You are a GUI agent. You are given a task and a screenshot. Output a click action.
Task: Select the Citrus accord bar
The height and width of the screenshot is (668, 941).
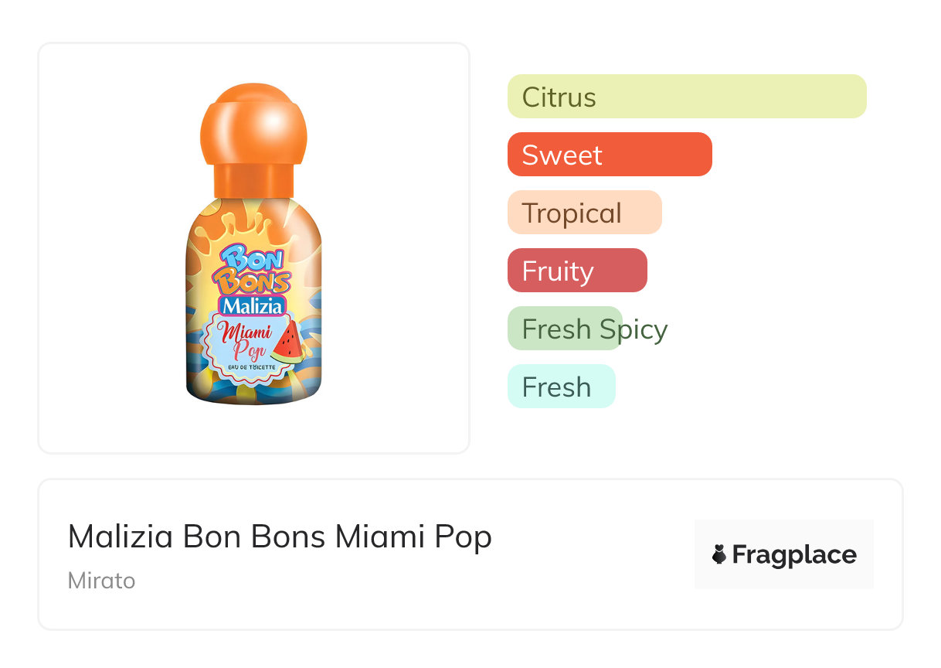click(x=686, y=97)
